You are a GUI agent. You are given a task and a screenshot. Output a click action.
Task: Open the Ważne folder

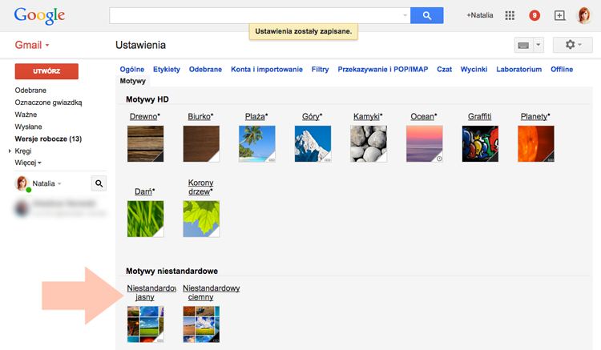26,115
